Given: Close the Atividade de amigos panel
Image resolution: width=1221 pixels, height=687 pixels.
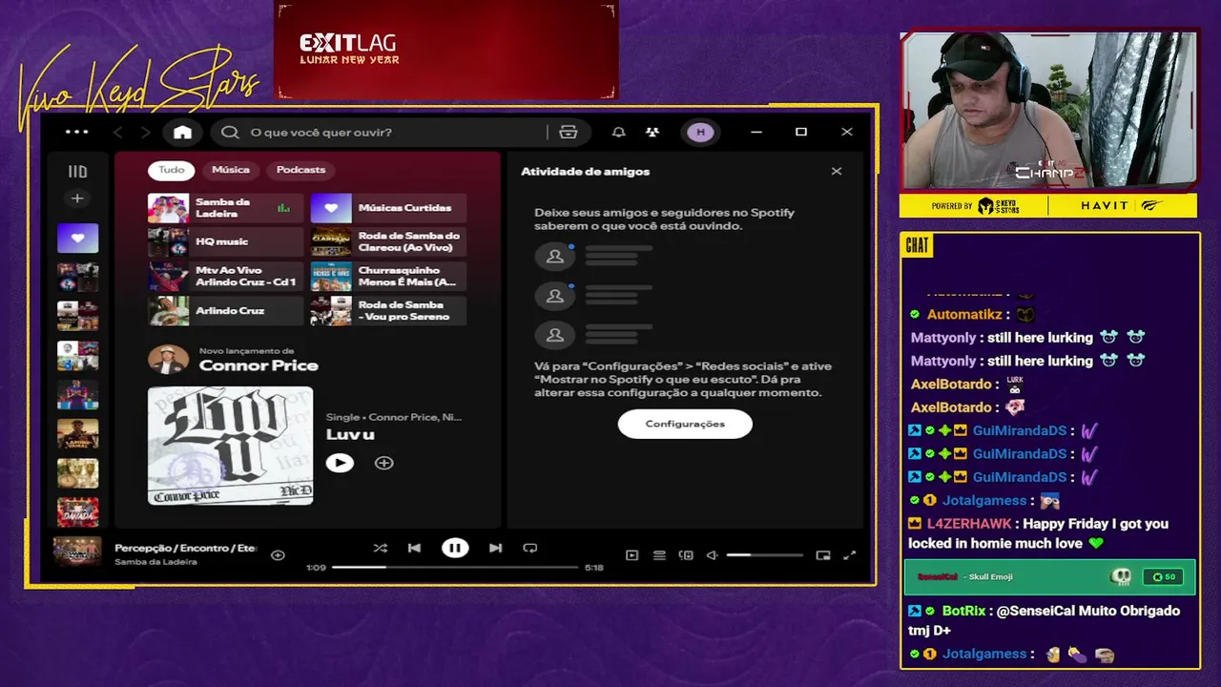Looking at the screenshot, I should (837, 172).
